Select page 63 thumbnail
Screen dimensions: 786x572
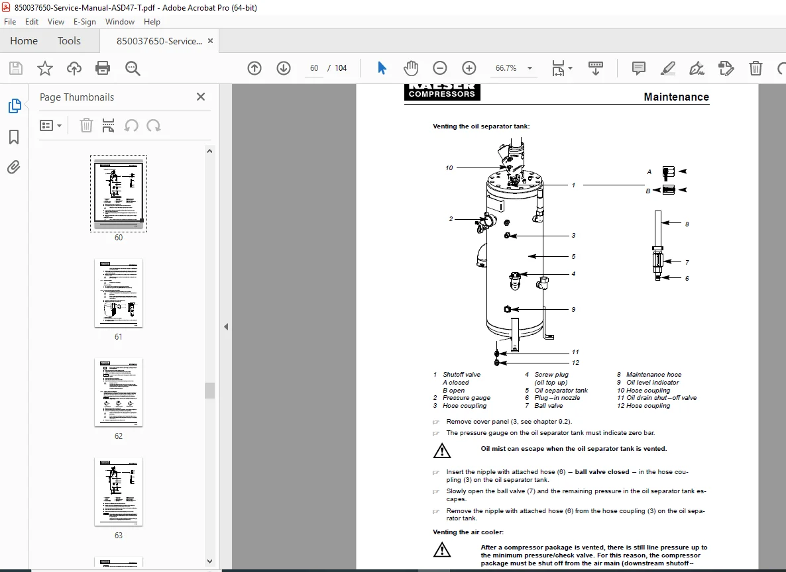tap(119, 492)
